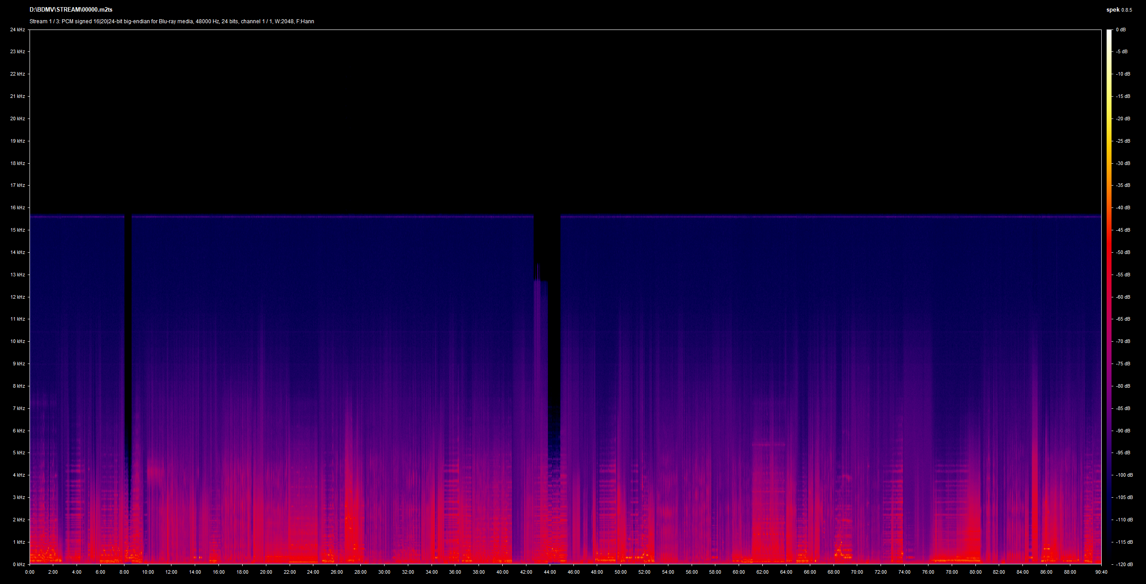Pick the "50:00" time label
1146x584 pixels.
click(621, 572)
